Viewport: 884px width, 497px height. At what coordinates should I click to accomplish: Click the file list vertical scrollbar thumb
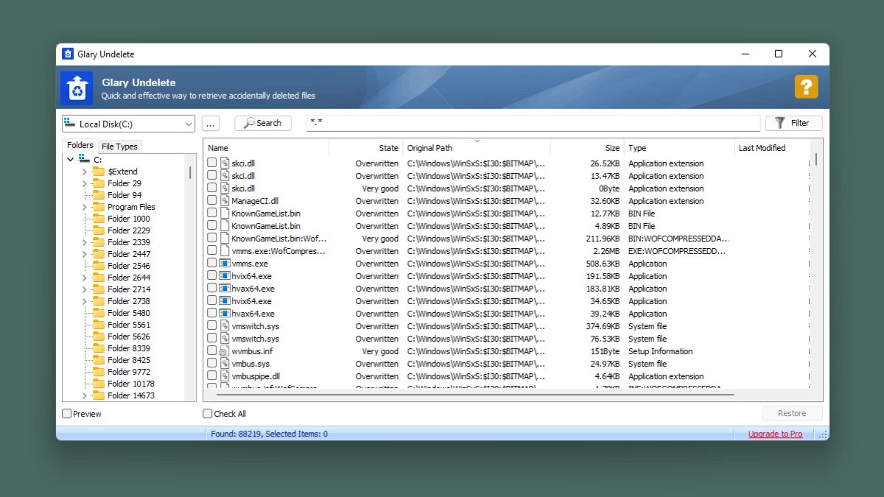coord(816,159)
